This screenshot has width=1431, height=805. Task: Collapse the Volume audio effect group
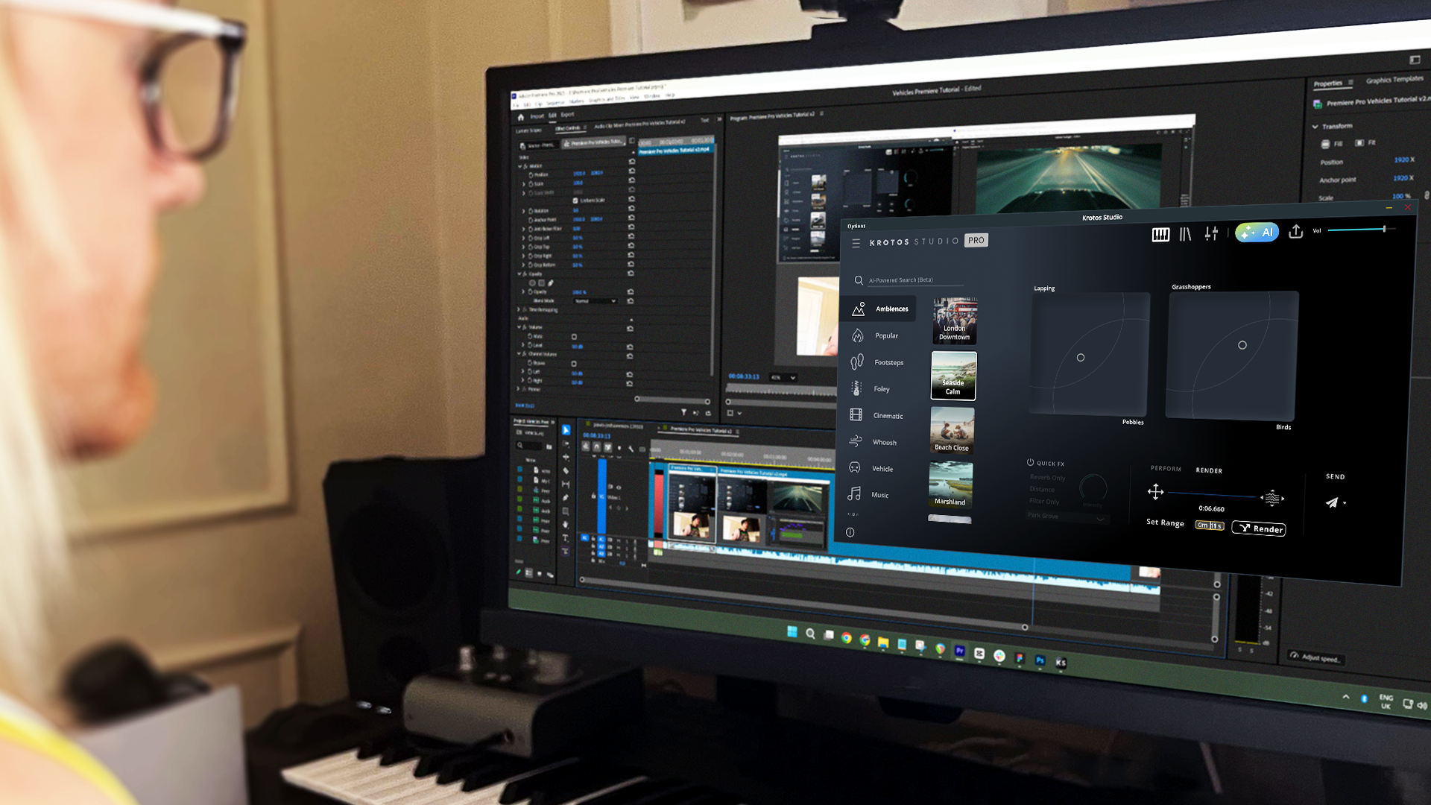tap(519, 326)
